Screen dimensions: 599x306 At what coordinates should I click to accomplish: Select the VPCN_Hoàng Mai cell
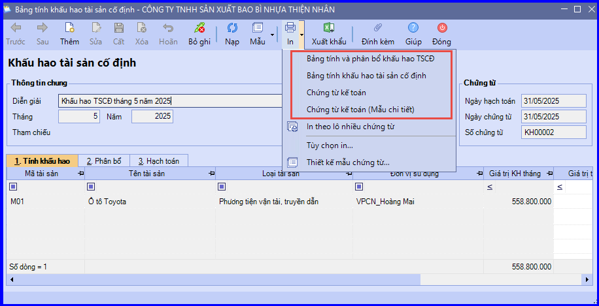pos(419,202)
